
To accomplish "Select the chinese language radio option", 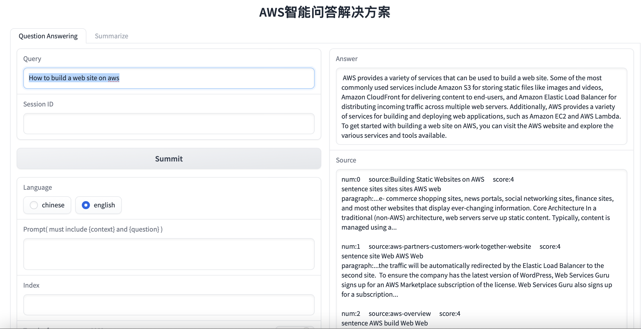I will click(34, 205).
